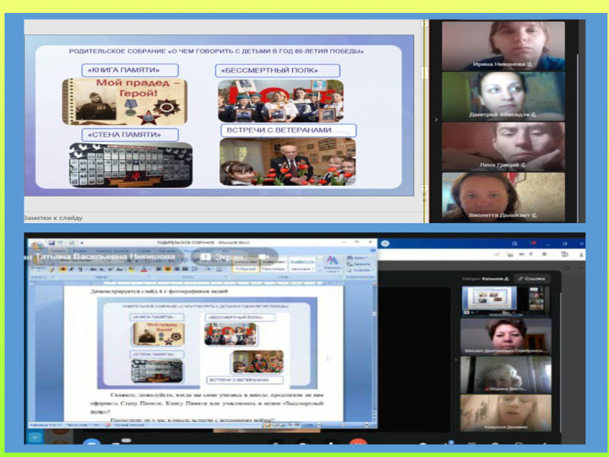The width and height of the screenshot is (609, 457).
Task: Click the Экран screen share overlay button
Action: [222, 257]
